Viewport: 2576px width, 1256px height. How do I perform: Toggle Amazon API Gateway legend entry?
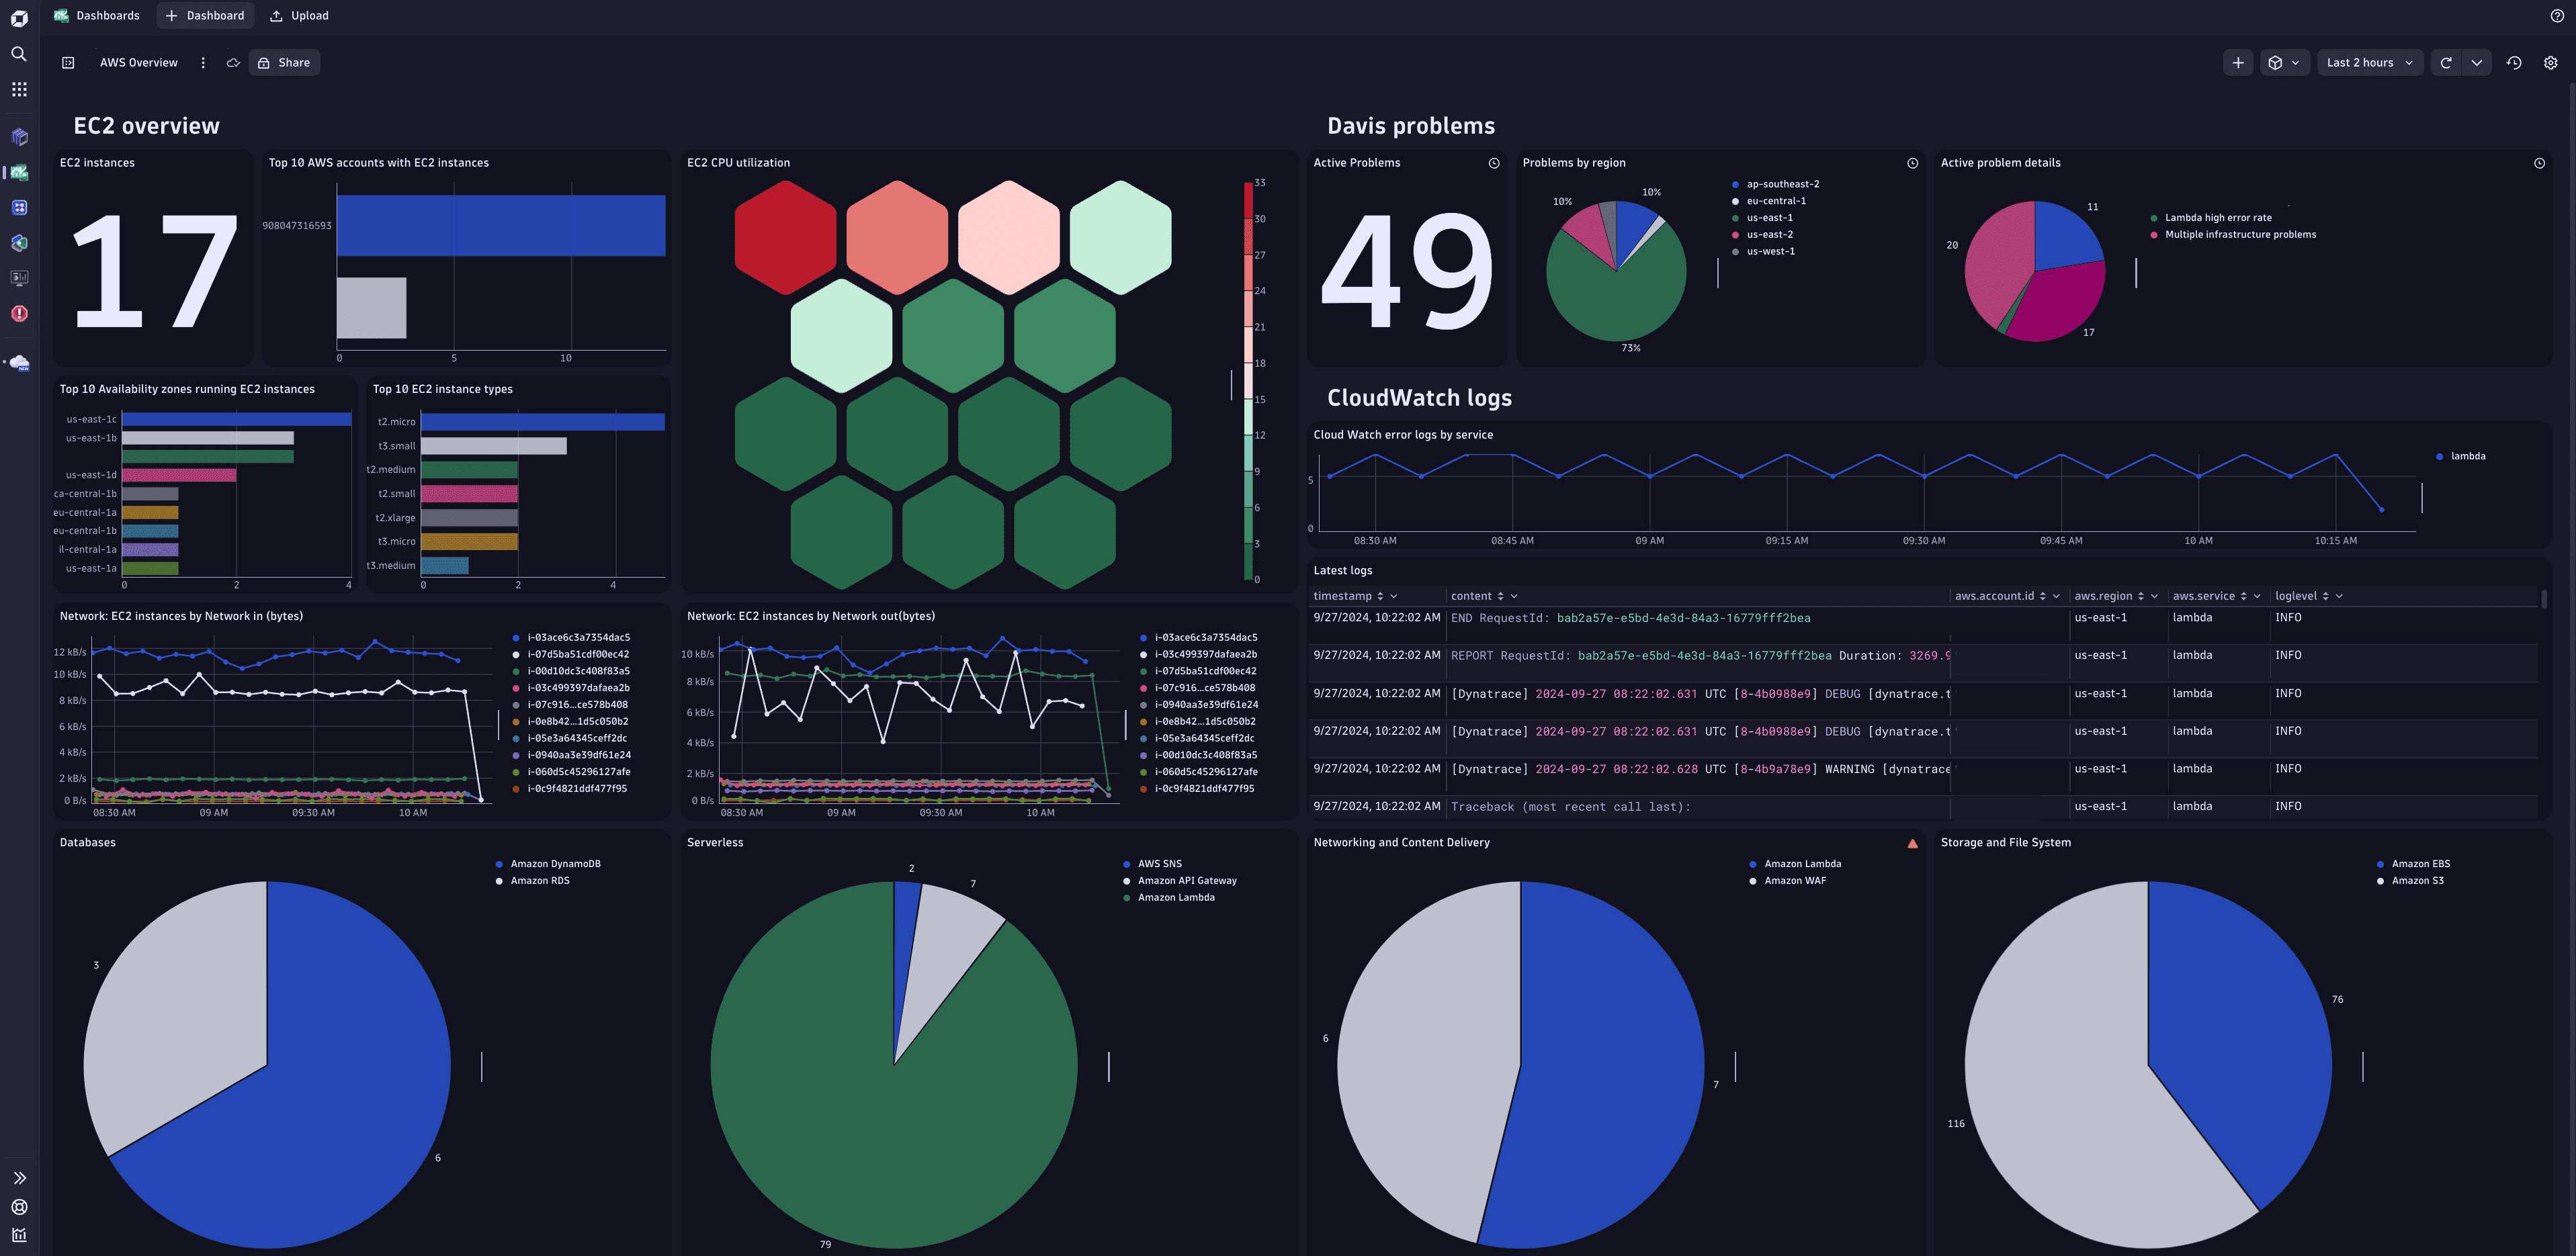1179,881
